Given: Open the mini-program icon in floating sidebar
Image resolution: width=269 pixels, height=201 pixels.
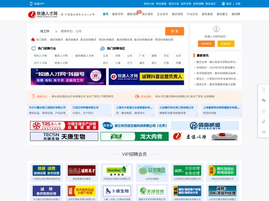Looking at the screenshot, I should 263,111.
